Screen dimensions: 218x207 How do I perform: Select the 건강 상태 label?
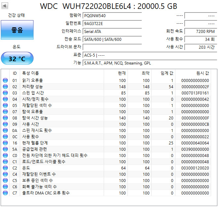(x=17, y=15)
